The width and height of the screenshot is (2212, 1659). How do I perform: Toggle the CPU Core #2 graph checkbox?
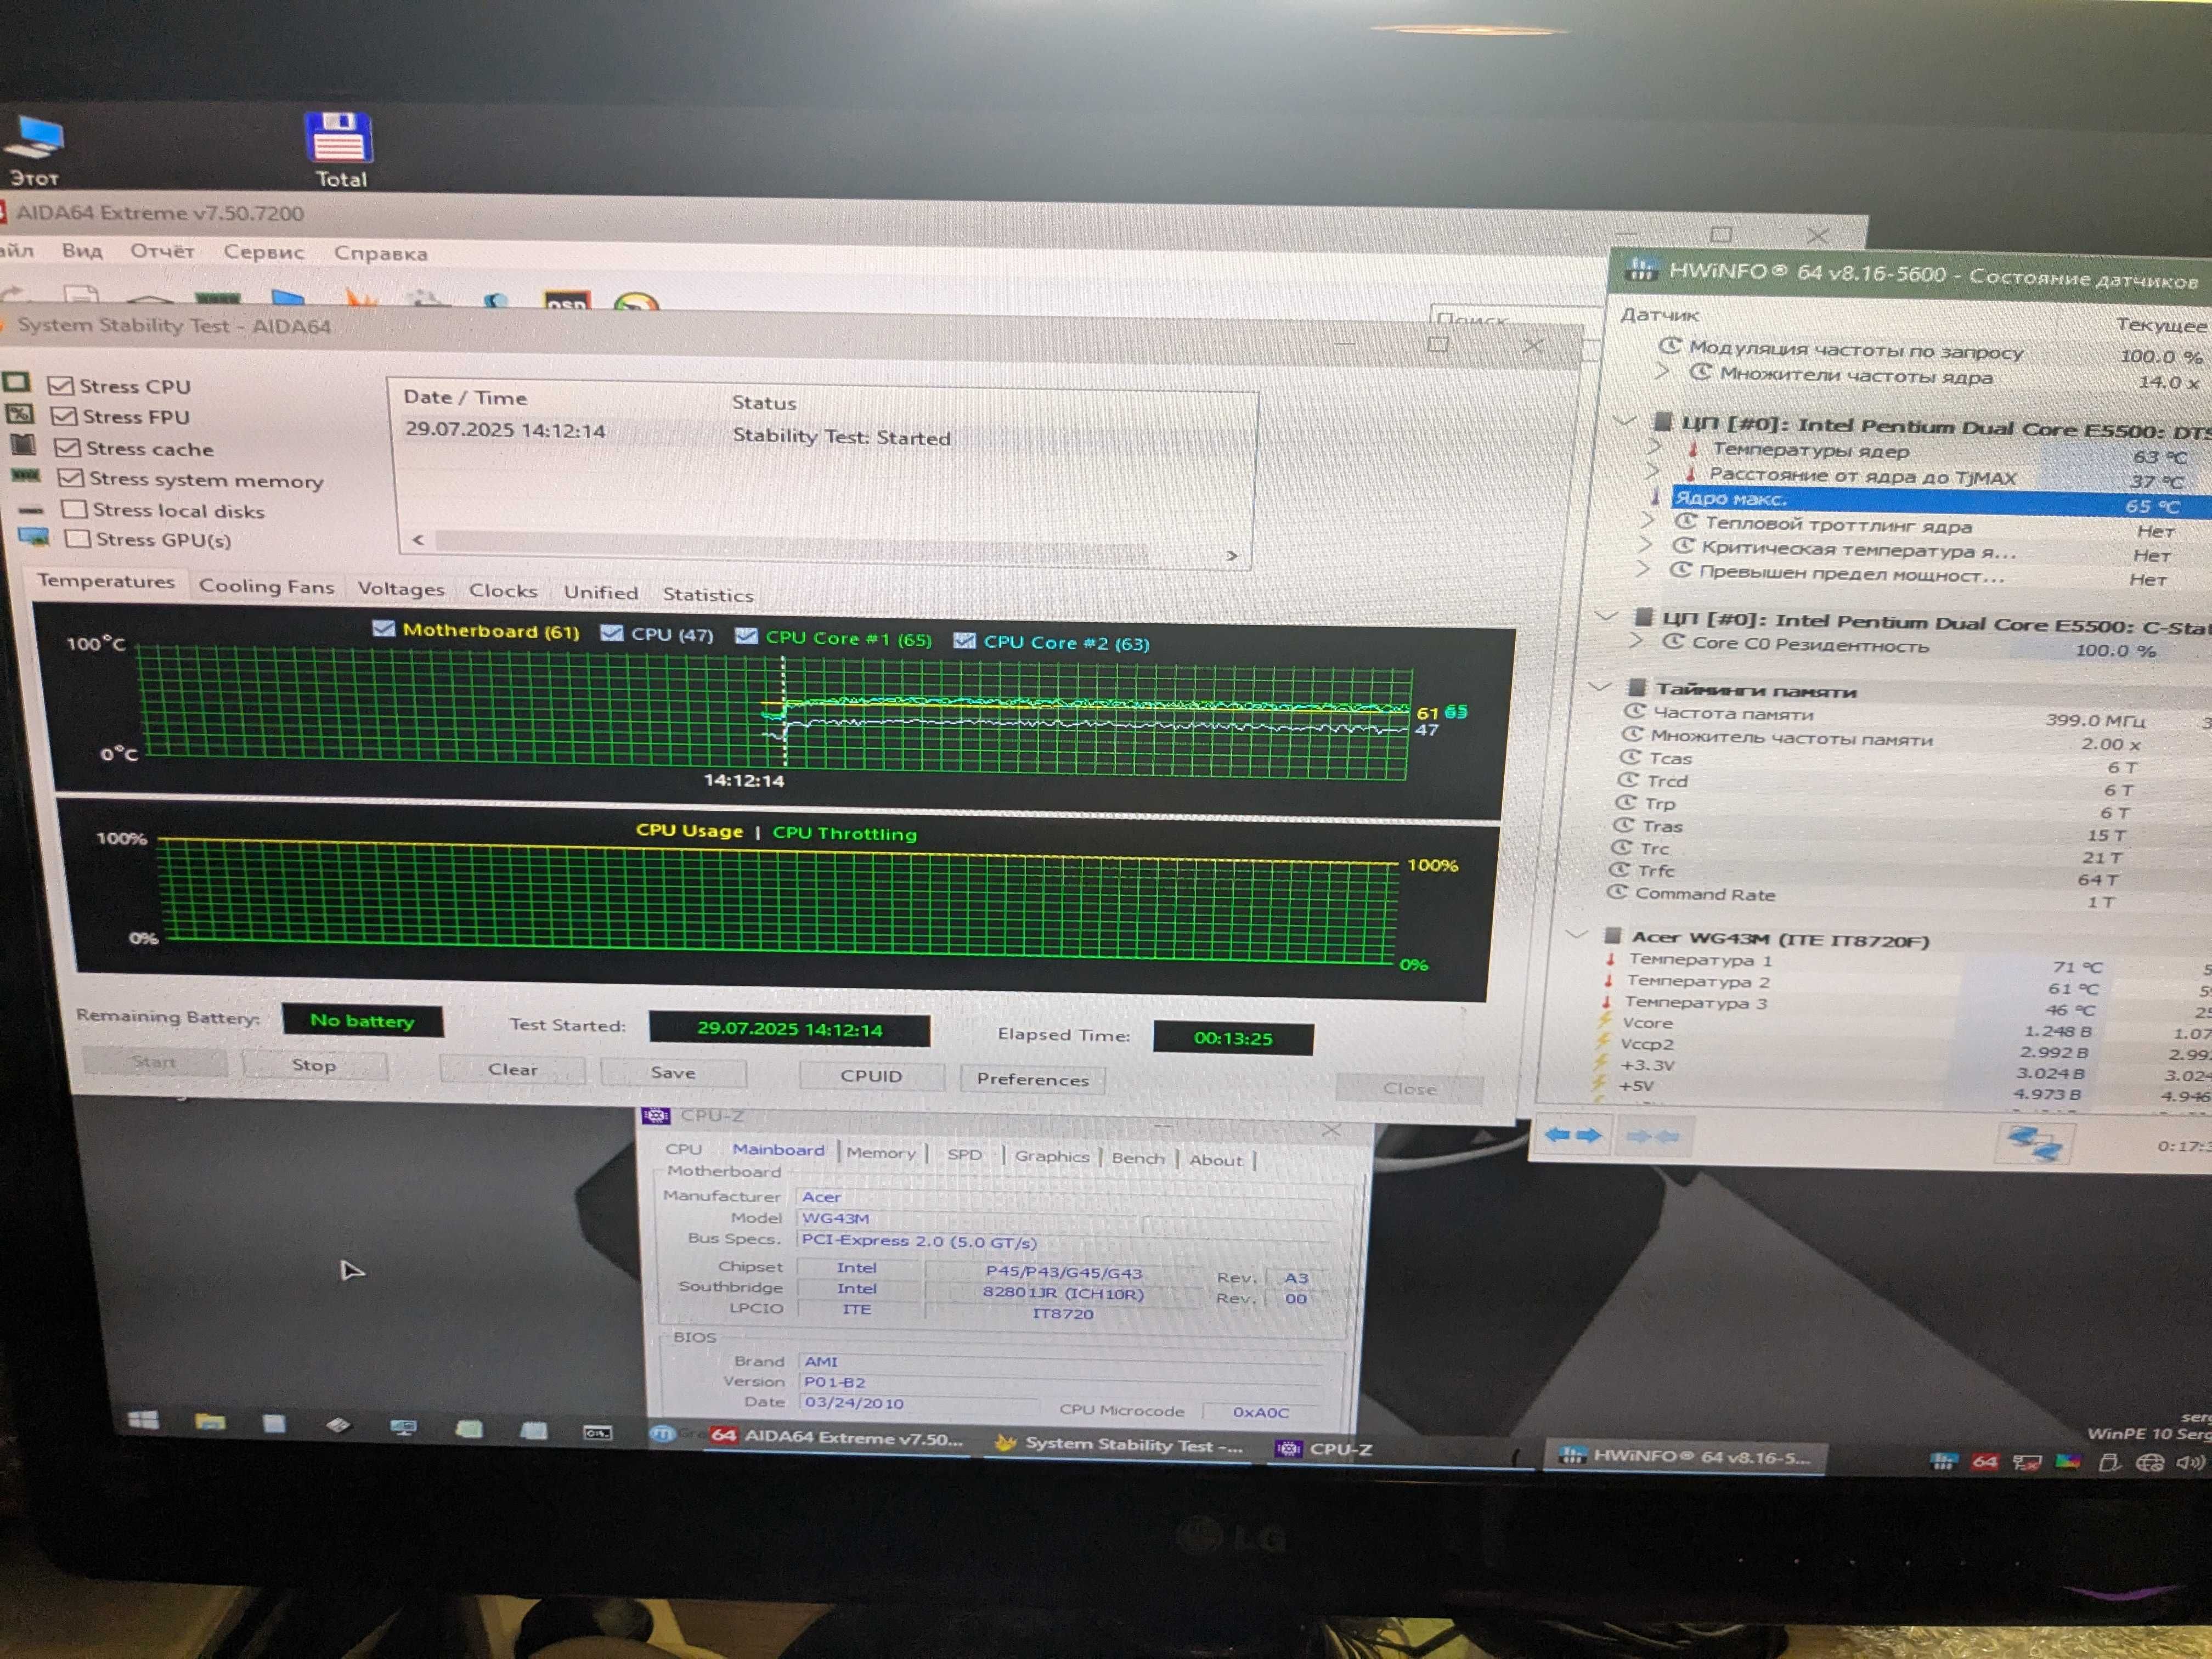(964, 640)
